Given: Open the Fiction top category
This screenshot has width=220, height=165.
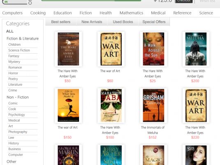Looking at the screenshot, I should [86, 13].
